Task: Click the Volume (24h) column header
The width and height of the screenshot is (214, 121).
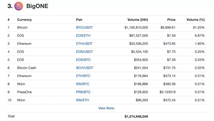Action: 137,20
